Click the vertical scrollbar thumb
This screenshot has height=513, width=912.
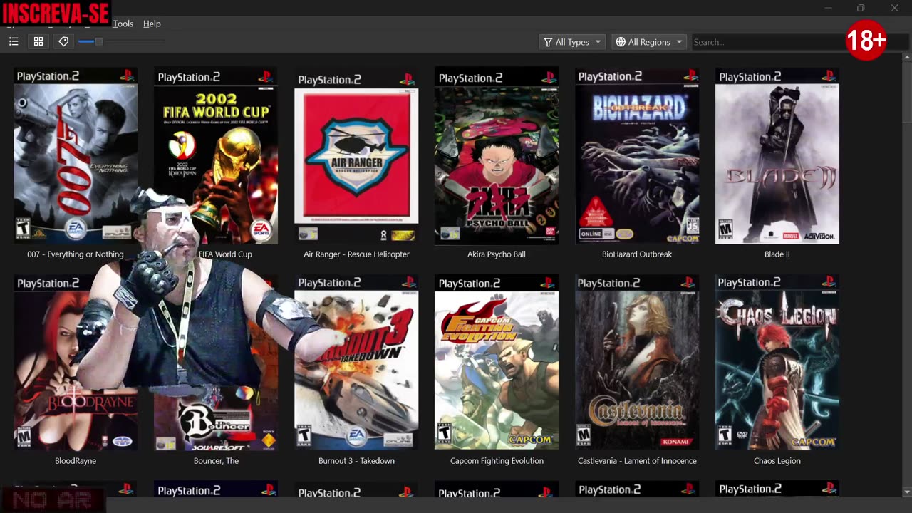click(x=906, y=94)
